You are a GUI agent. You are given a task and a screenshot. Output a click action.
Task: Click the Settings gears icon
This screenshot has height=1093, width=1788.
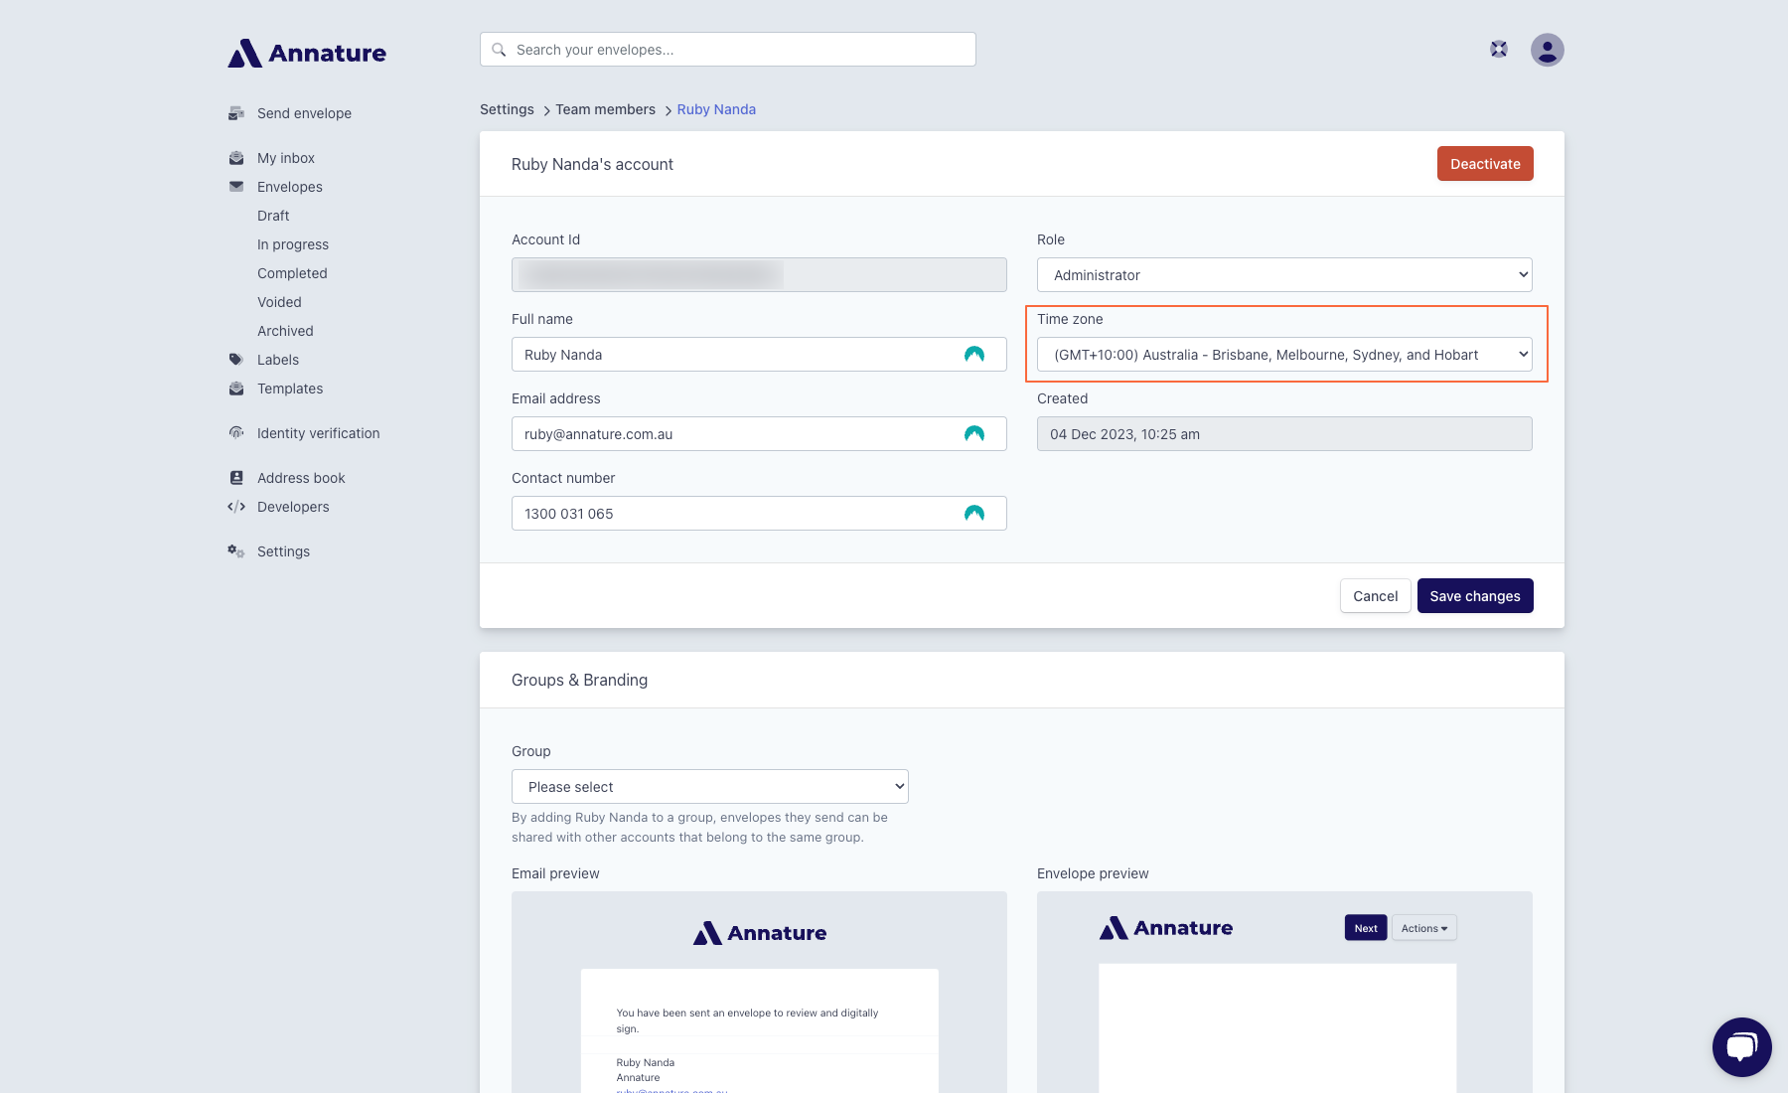coord(236,551)
